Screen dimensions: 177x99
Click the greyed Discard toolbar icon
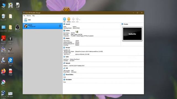tap(73, 19)
